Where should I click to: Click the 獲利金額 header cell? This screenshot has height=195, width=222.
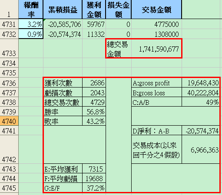pyautogui.click(x=94, y=10)
